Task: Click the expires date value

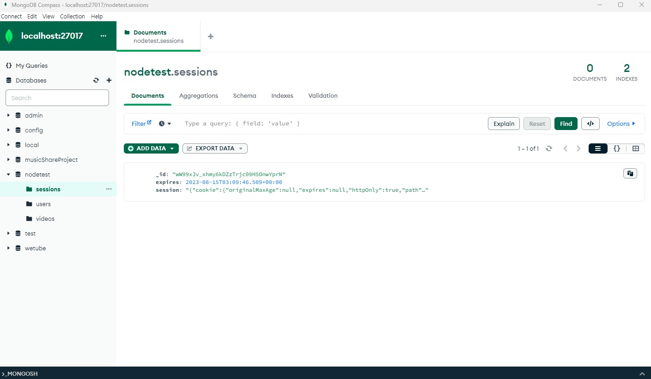Action: 234,182
